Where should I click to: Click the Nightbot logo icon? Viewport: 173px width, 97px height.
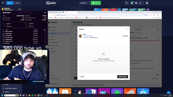[49, 22]
